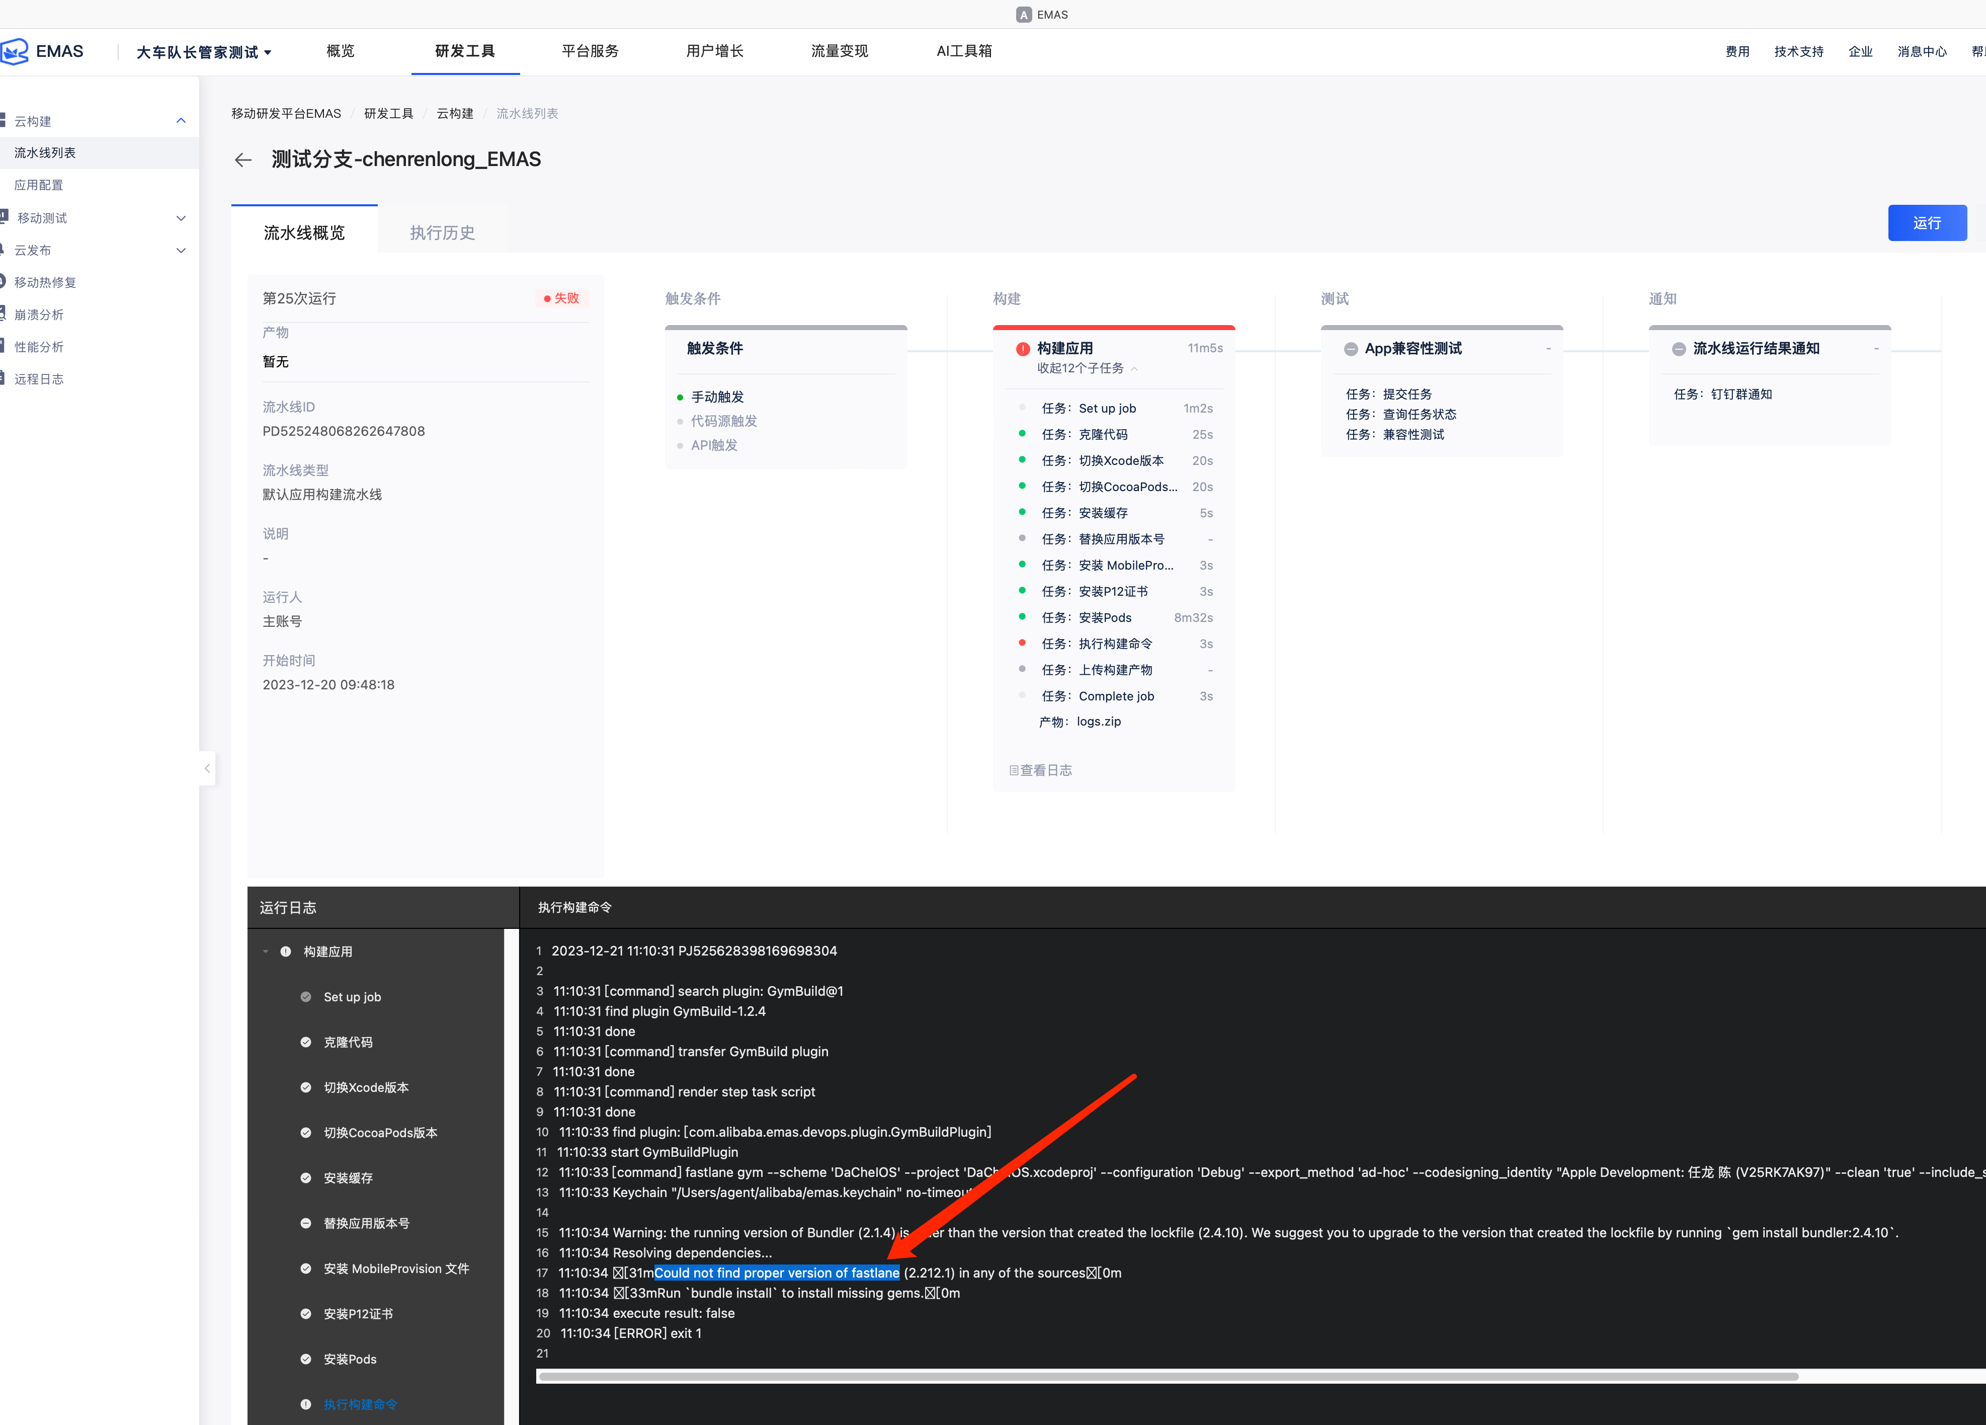The width and height of the screenshot is (1986, 1425).
Task: Click the 云构建 sidebar icon
Action: 4,120
